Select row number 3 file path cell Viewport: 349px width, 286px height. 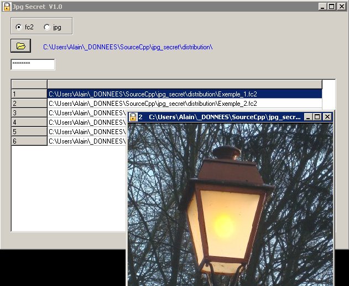point(87,113)
